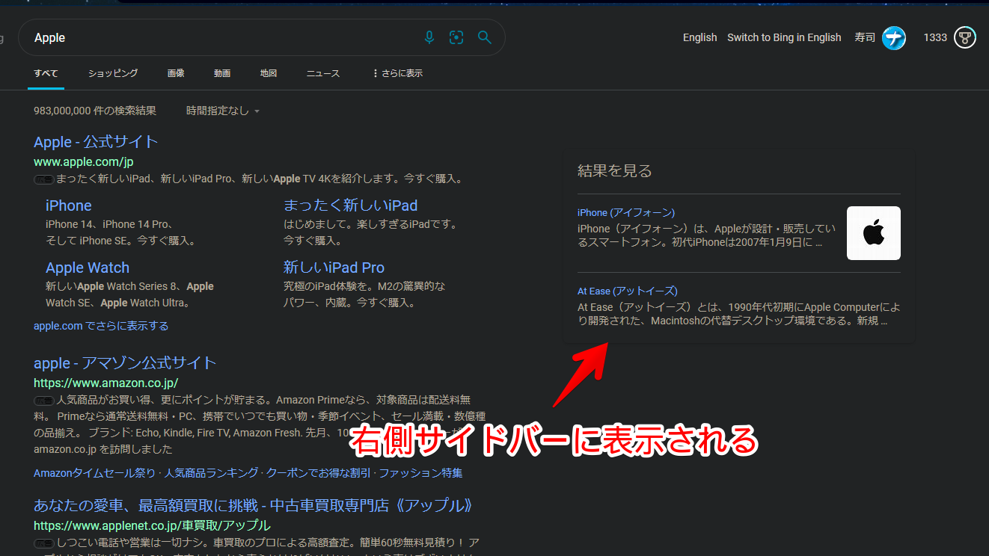Open the 地図 tab

[269, 73]
